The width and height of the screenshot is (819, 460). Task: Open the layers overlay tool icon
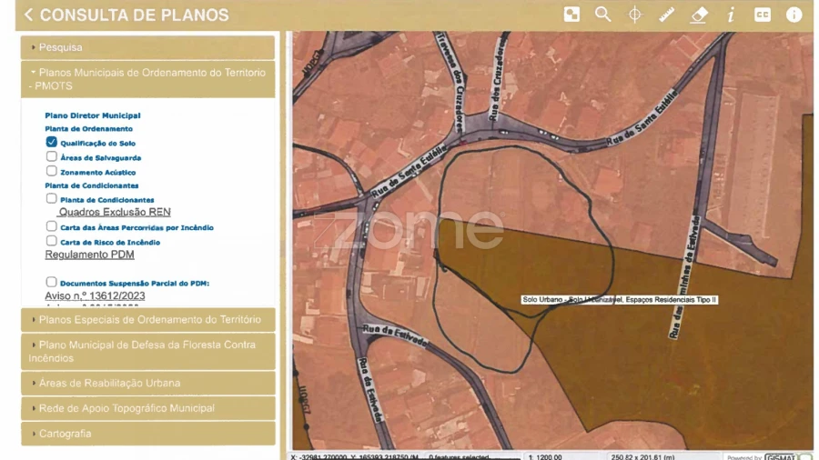571,15
